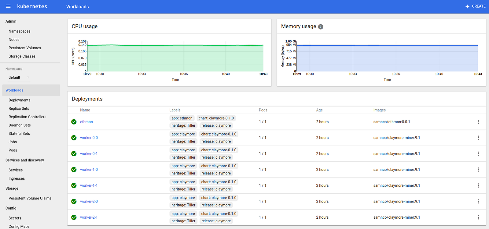This screenshot has width=489, height=229.
Task: Open the worker-0-1 deployment link
Action: [89, 154]
